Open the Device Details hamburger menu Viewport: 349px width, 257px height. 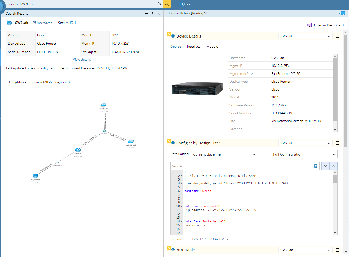pyautogui.click(x=338, y=36)
